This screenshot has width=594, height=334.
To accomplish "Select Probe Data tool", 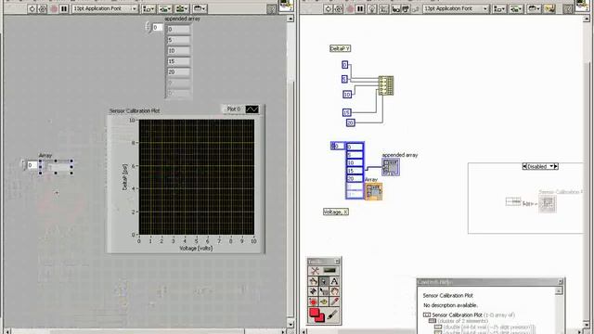I will coord(324,302).
